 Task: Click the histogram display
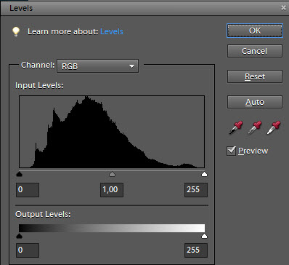112,132
